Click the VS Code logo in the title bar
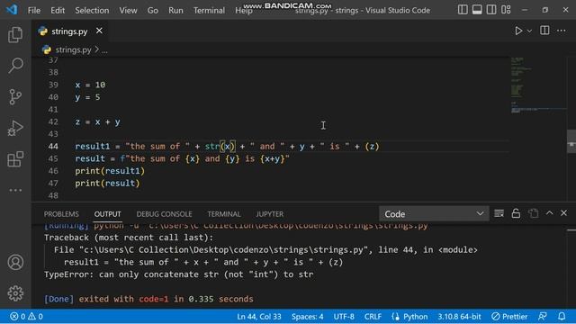Viewport: 576px width, 324px height. point(12,10)
